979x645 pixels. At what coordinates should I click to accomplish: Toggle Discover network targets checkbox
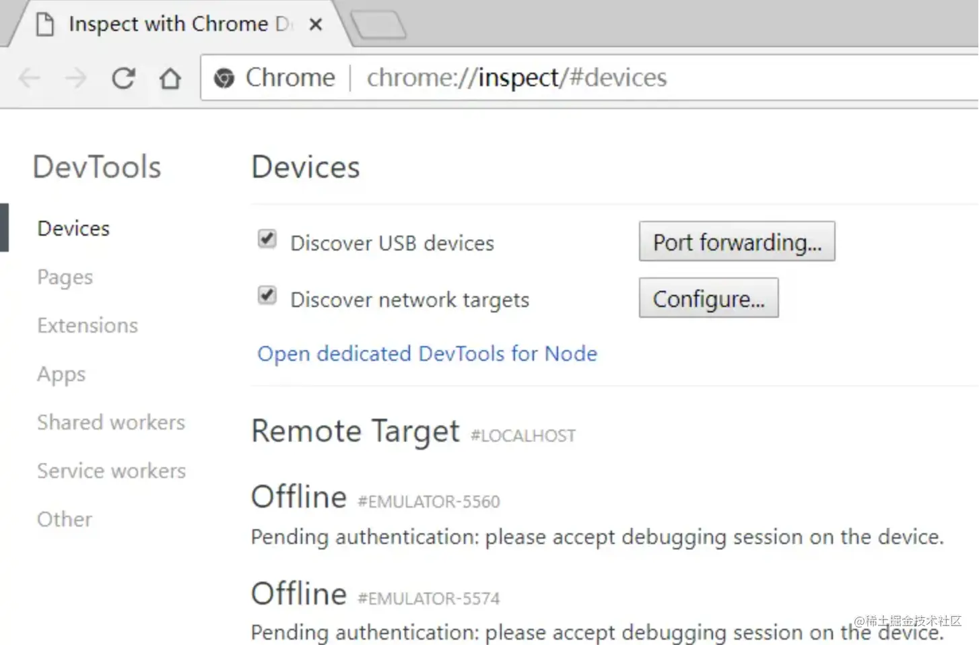coord(267,296)
